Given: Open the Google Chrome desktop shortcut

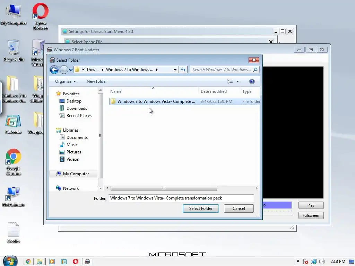Looking at the screenshot, I should coord(13,162).
